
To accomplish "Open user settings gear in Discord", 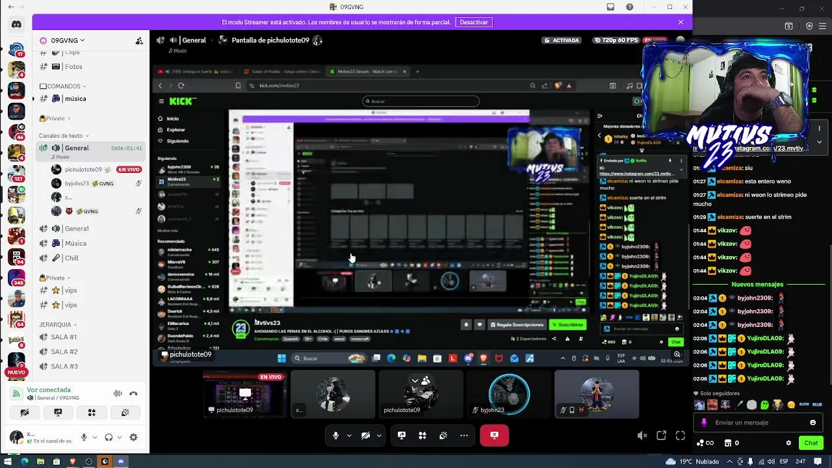I will tap(134, 437).
